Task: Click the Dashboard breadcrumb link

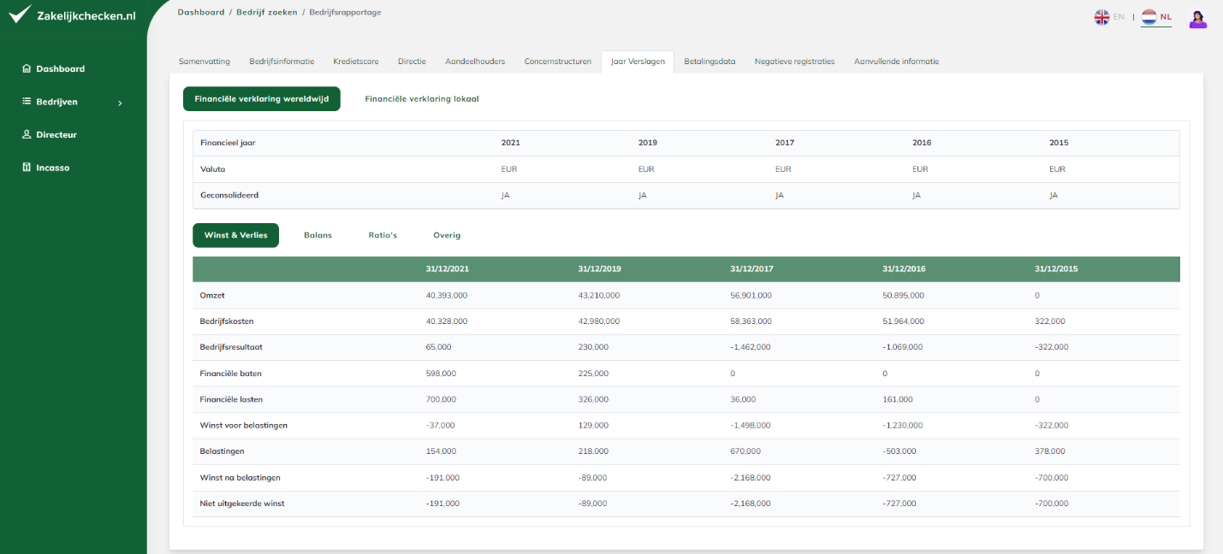Action: [201, 12]
